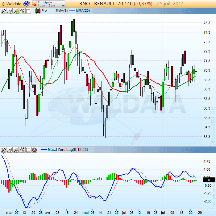Click the candlestick Prix legend icon
Viewport: 216px width, 216px height.
click(38, 11)
